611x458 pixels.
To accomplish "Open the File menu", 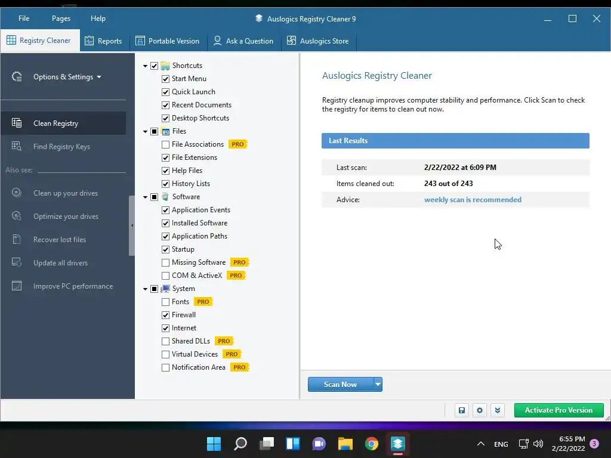I will pyautogui.click(x=24, y=18).
